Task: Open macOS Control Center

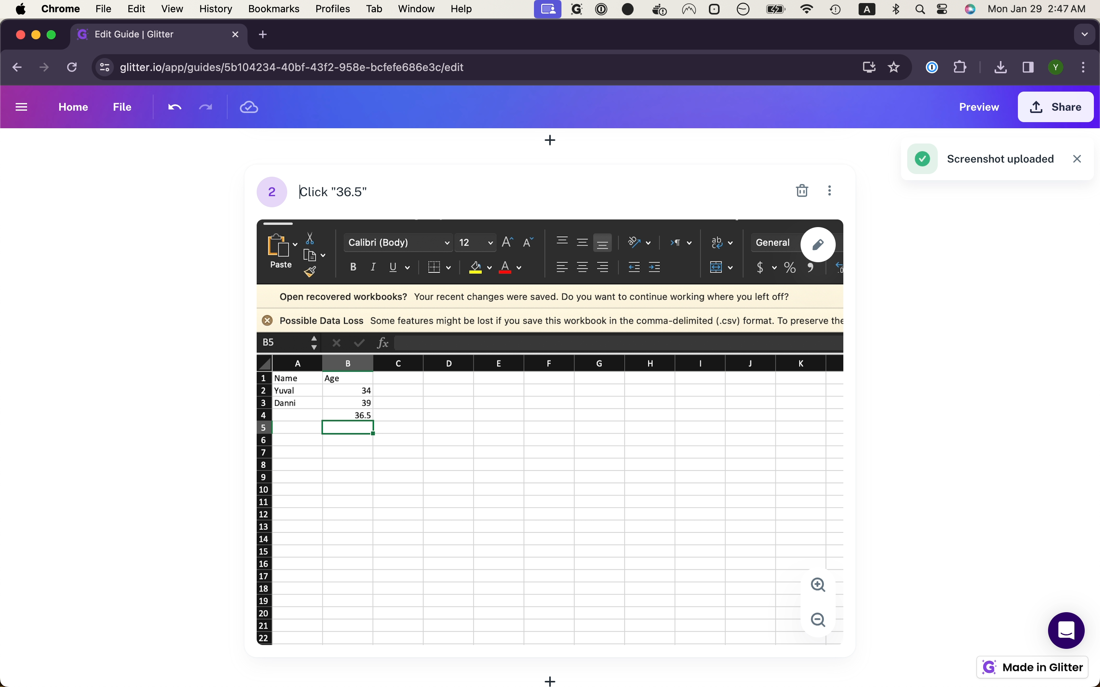Action: click(x=942, y=9)
